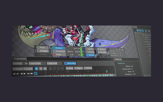This screenshot has height=102, width=163.
Task: Select the Weights tool
Action: point(43,51)
